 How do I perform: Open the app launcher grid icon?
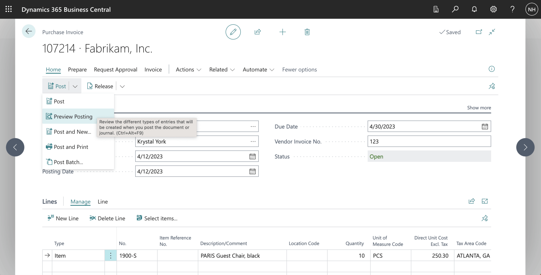9,9
